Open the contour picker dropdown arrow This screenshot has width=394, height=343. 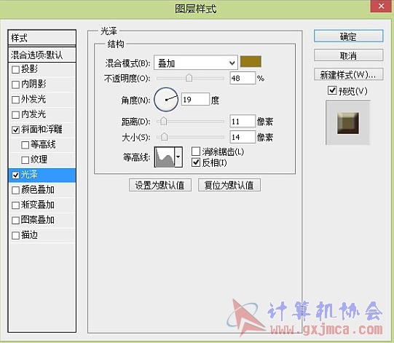pyautogui.click(x=178, y=157)
